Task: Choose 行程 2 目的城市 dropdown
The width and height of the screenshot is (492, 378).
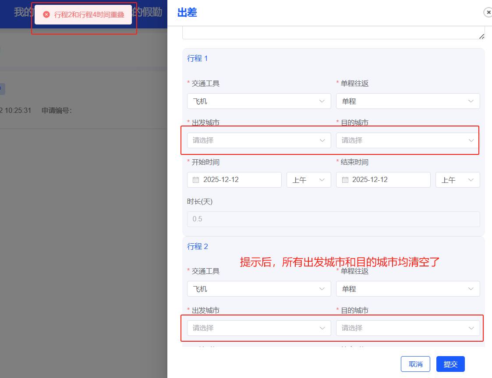Action: (x=407, y=328)
